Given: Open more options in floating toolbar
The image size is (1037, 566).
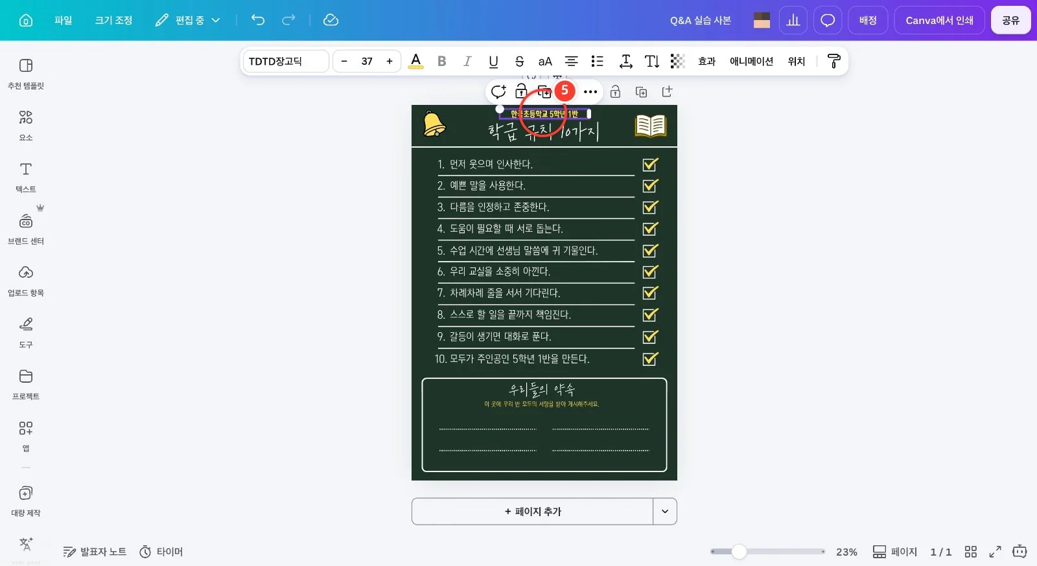Looking at the screenshot, I should (x=590, y=91).
